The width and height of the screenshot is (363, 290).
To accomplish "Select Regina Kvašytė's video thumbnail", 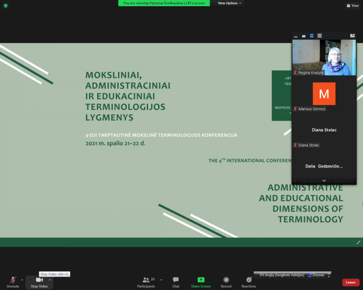I will coord(324,57).
